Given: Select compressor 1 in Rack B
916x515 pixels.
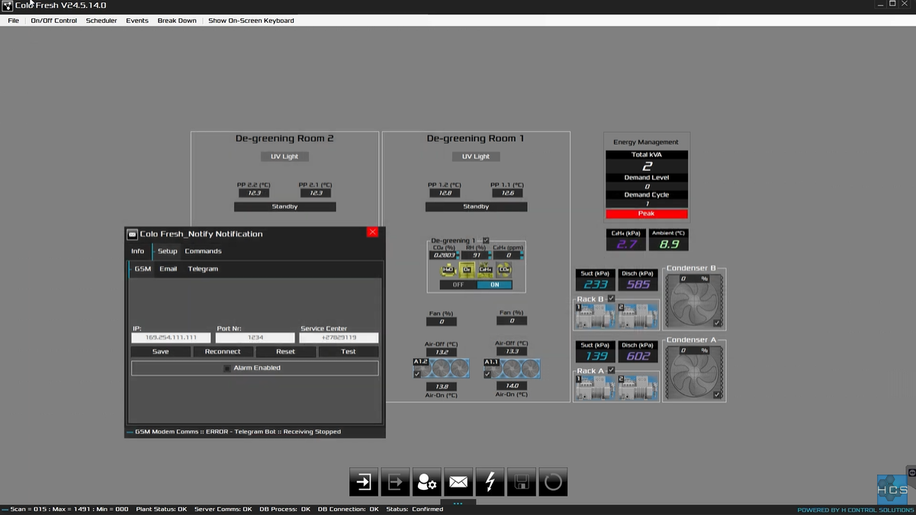Looking at the screenshot, I should coord(594,315).
